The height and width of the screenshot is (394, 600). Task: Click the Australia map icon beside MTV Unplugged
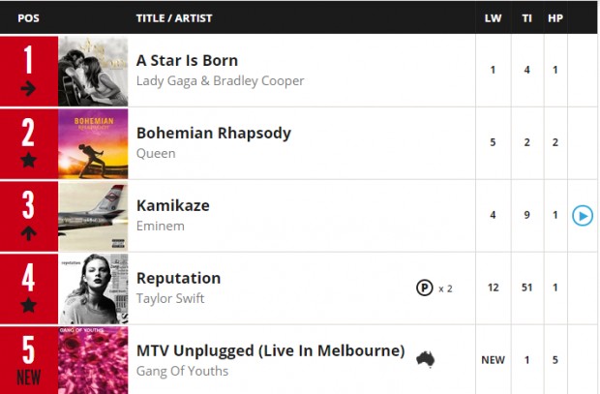(x=426, y=359)
